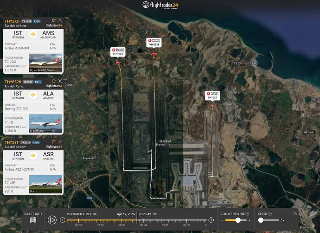This screenshot has height=233, width=320.
Task: Dismiss the THY6528 flight panel
Action: (x=60, y=81)
